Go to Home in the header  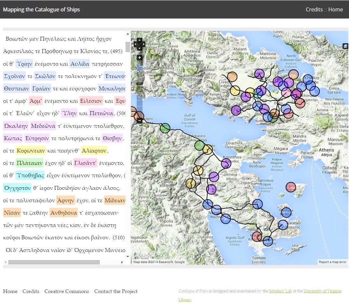click(x=335, y=9)
